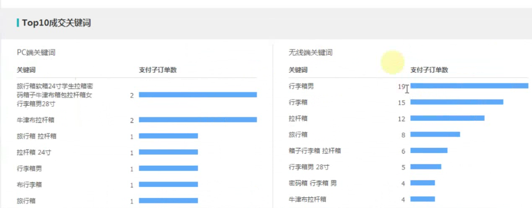Open the 旅行箱 拉杆箱 keyword in PC list
This screenshot has width=532, height=208.
coord(36,136)
